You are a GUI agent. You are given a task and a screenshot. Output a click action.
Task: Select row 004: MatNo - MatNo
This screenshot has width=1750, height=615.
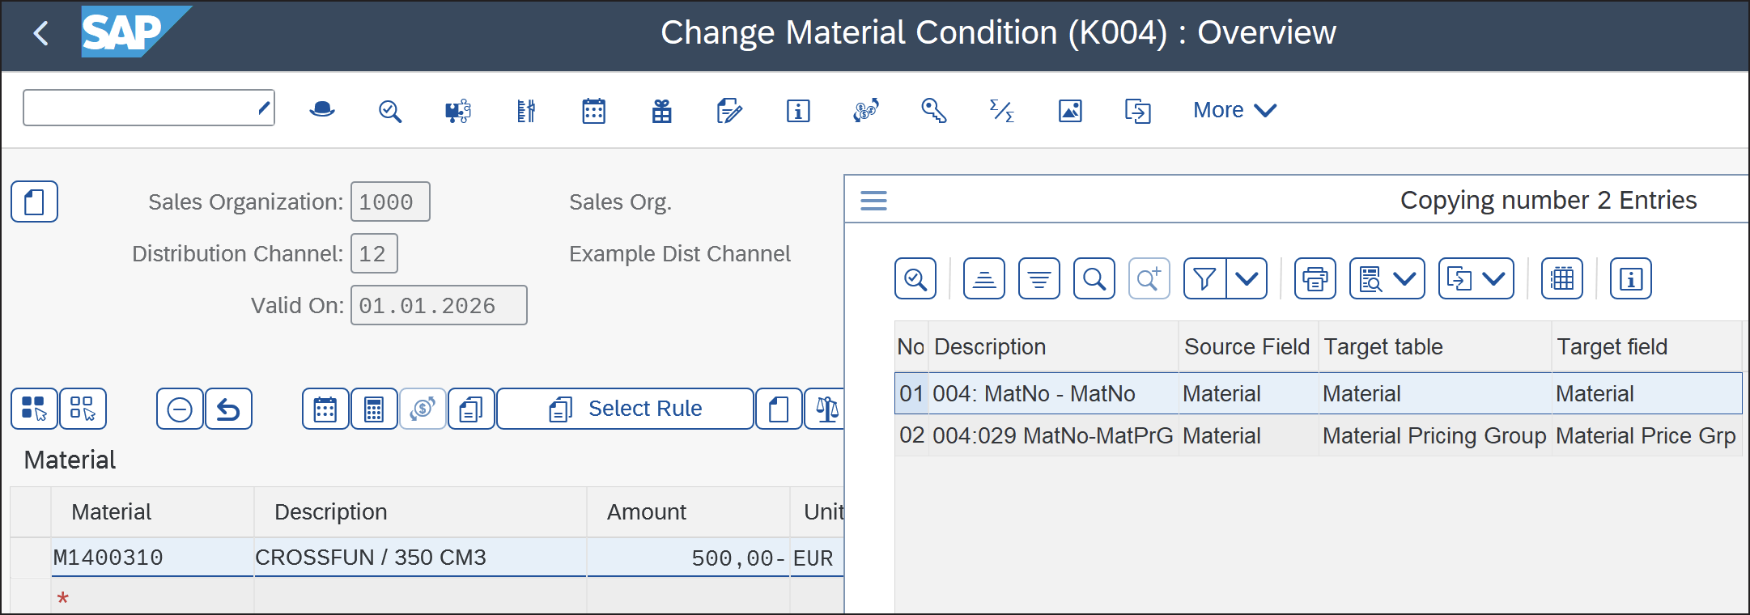point(1318,393)
